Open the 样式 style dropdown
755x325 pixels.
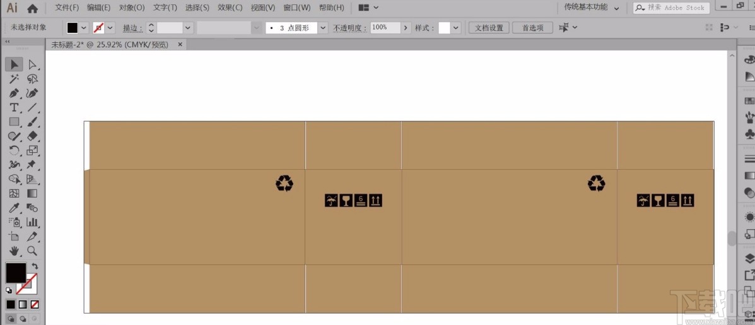tap(456, 27)
